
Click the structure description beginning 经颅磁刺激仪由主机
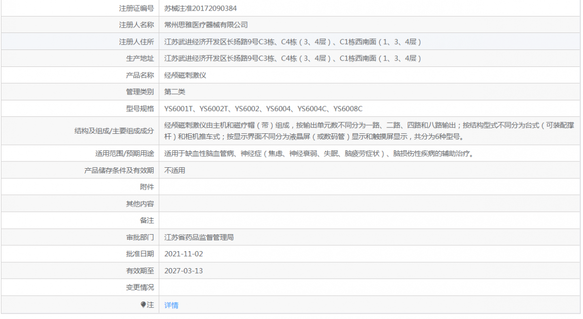point(369,131)
